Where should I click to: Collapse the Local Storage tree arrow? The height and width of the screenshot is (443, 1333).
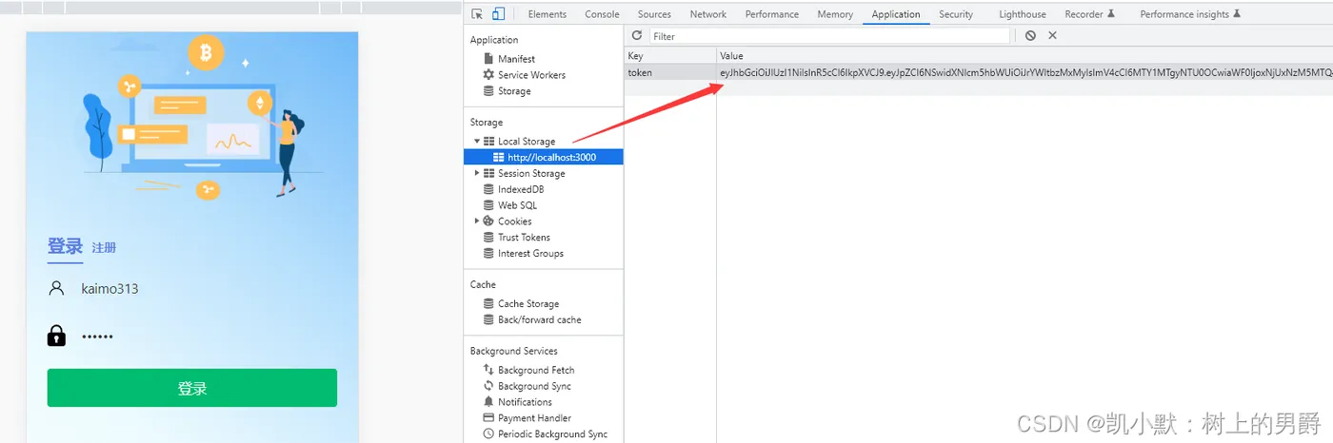pos(477,141)
